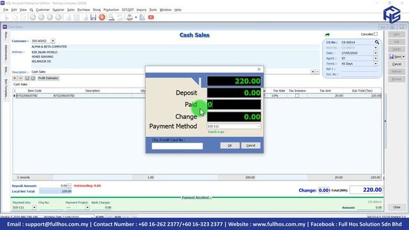Click the Ref 1 input field
The width and height of the screenshot is (409, 230).
click(x=360, y=69)
